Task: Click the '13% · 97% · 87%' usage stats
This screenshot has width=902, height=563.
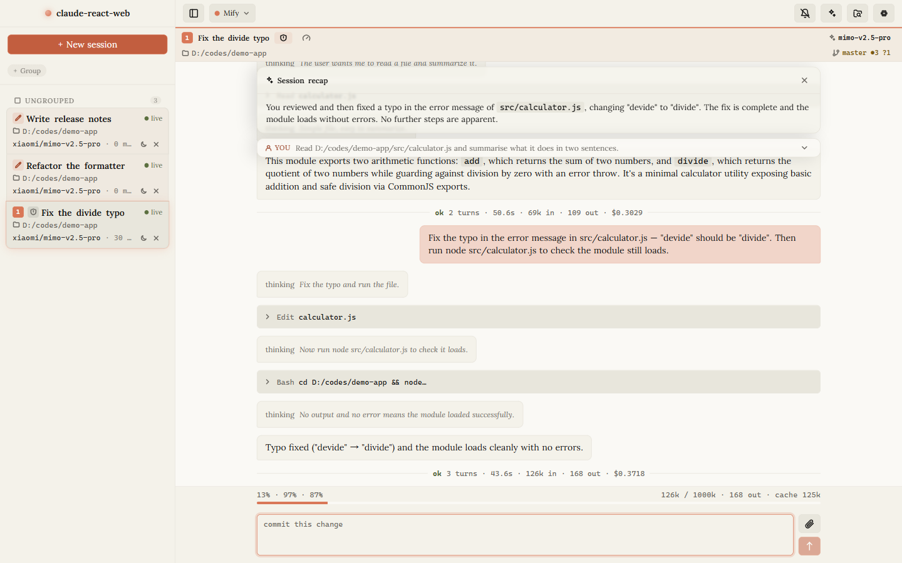Action: 290,495
